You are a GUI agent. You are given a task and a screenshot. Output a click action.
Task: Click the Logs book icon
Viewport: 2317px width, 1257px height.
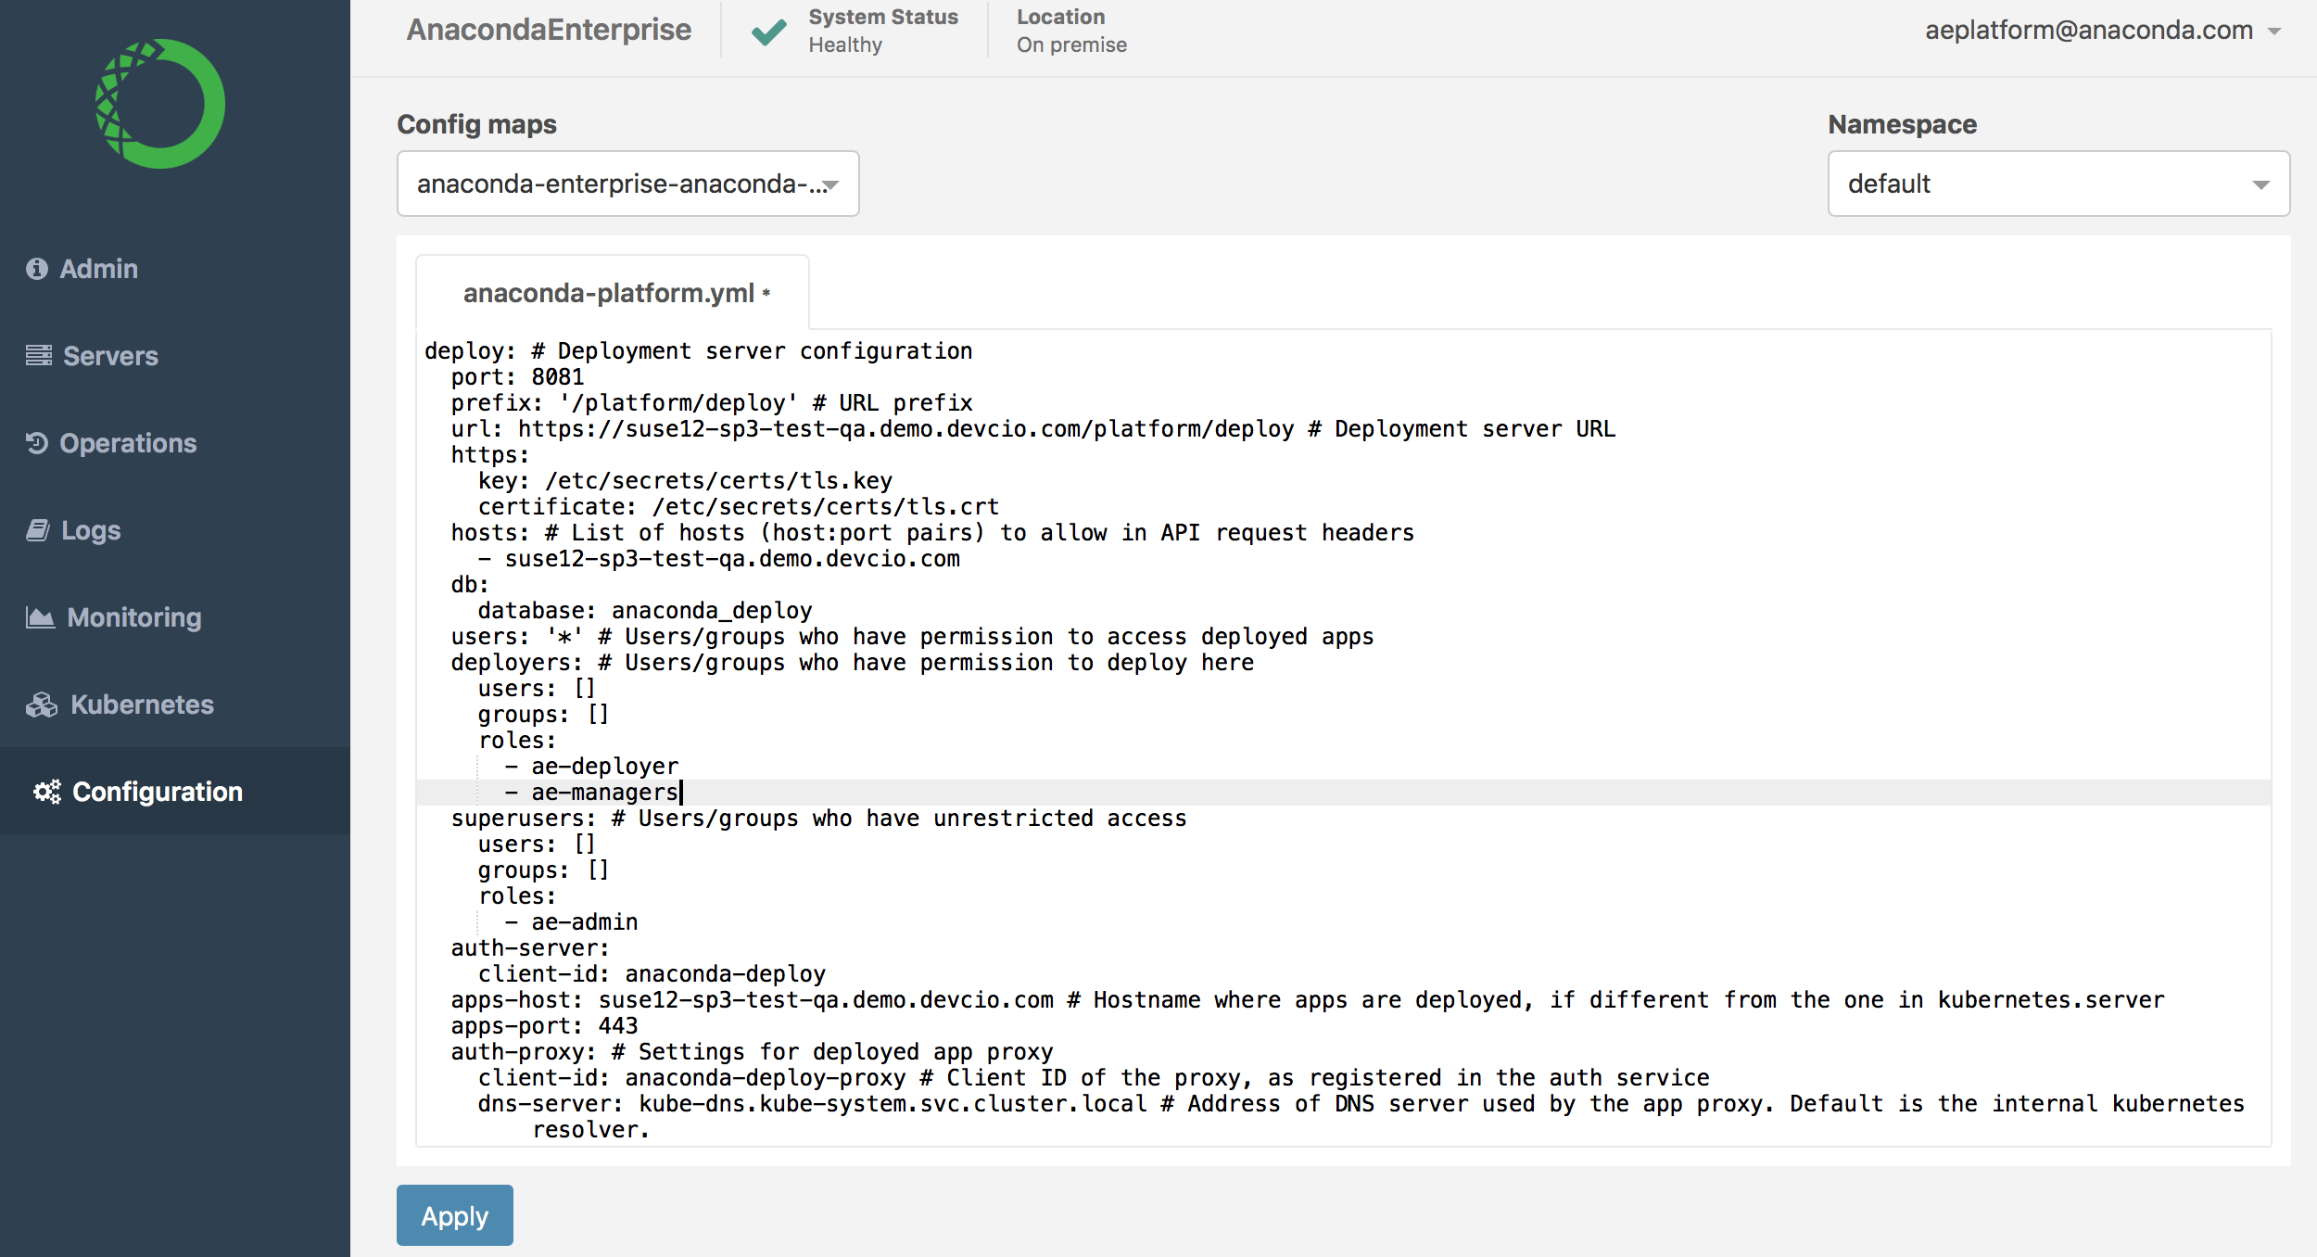click(x=38, y=530)
